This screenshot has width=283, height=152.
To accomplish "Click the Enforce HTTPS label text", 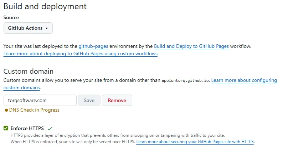I will [27, 128].
